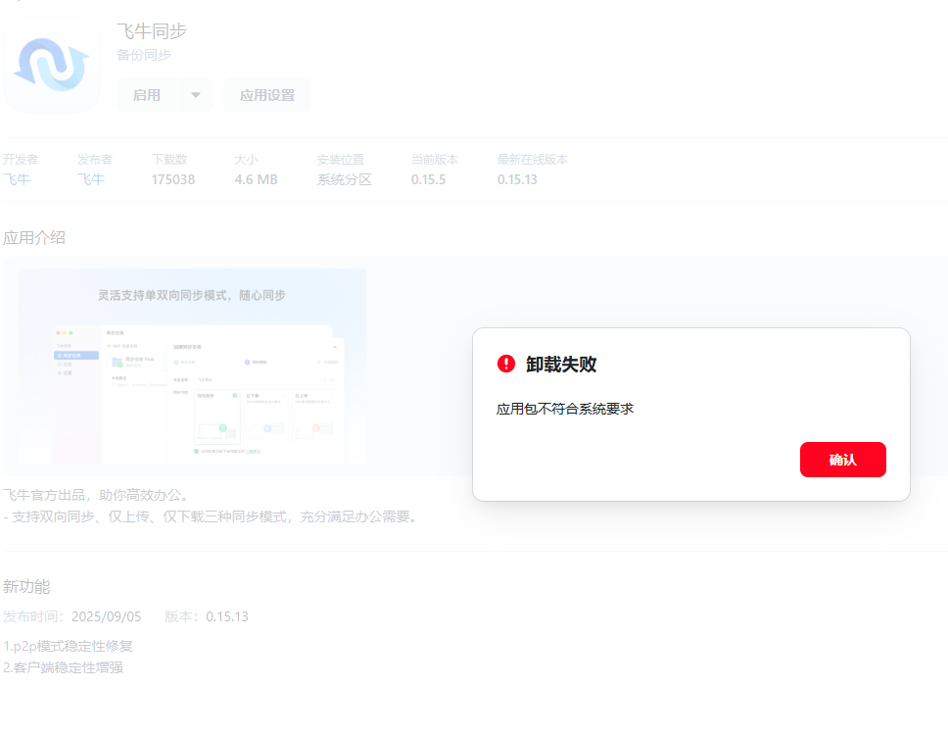Screen dimensions: 948x735
Task: Click the 卸载失败 dialog title
Action: click(561, 365)
